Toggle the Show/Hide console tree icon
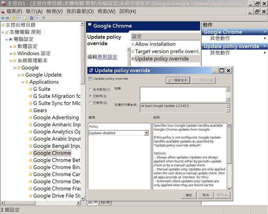 [19, 18]
